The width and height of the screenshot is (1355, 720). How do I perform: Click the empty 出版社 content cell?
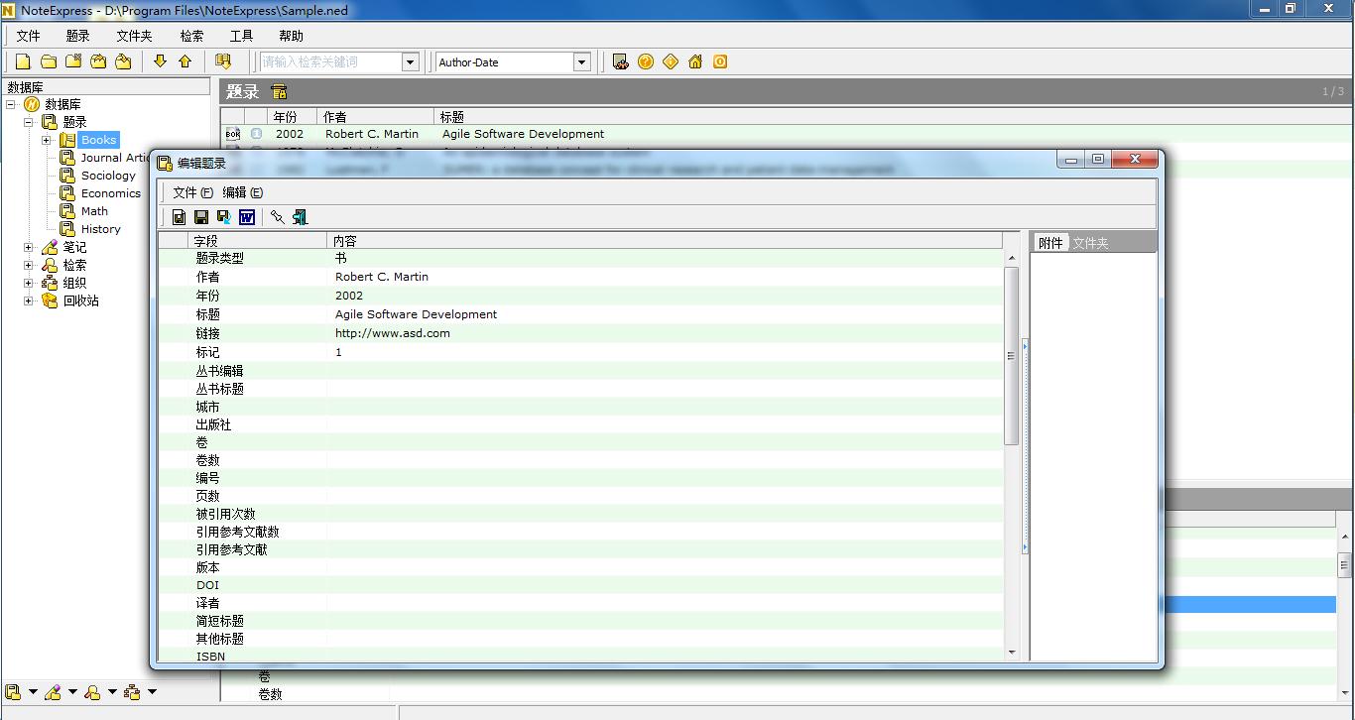point(665,425)
